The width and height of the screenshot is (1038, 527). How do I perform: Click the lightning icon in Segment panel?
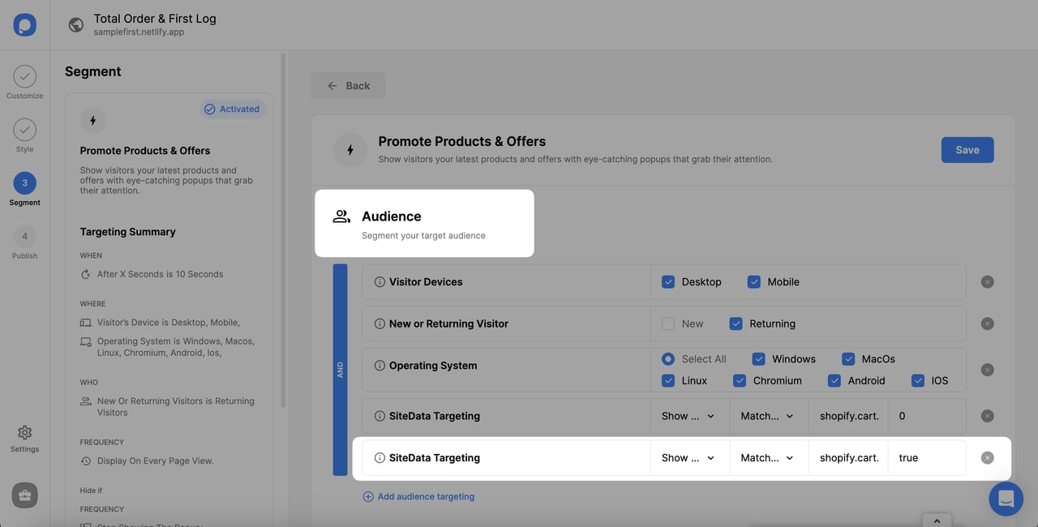click(x=92, y=121)
